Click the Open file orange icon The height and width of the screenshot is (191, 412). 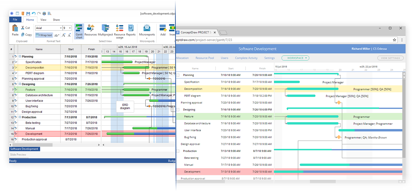coord(23,14)
